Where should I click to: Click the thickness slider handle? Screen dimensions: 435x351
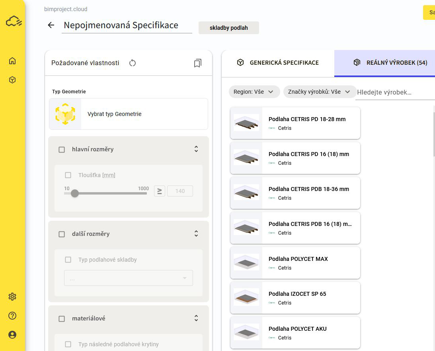[75, 193]
